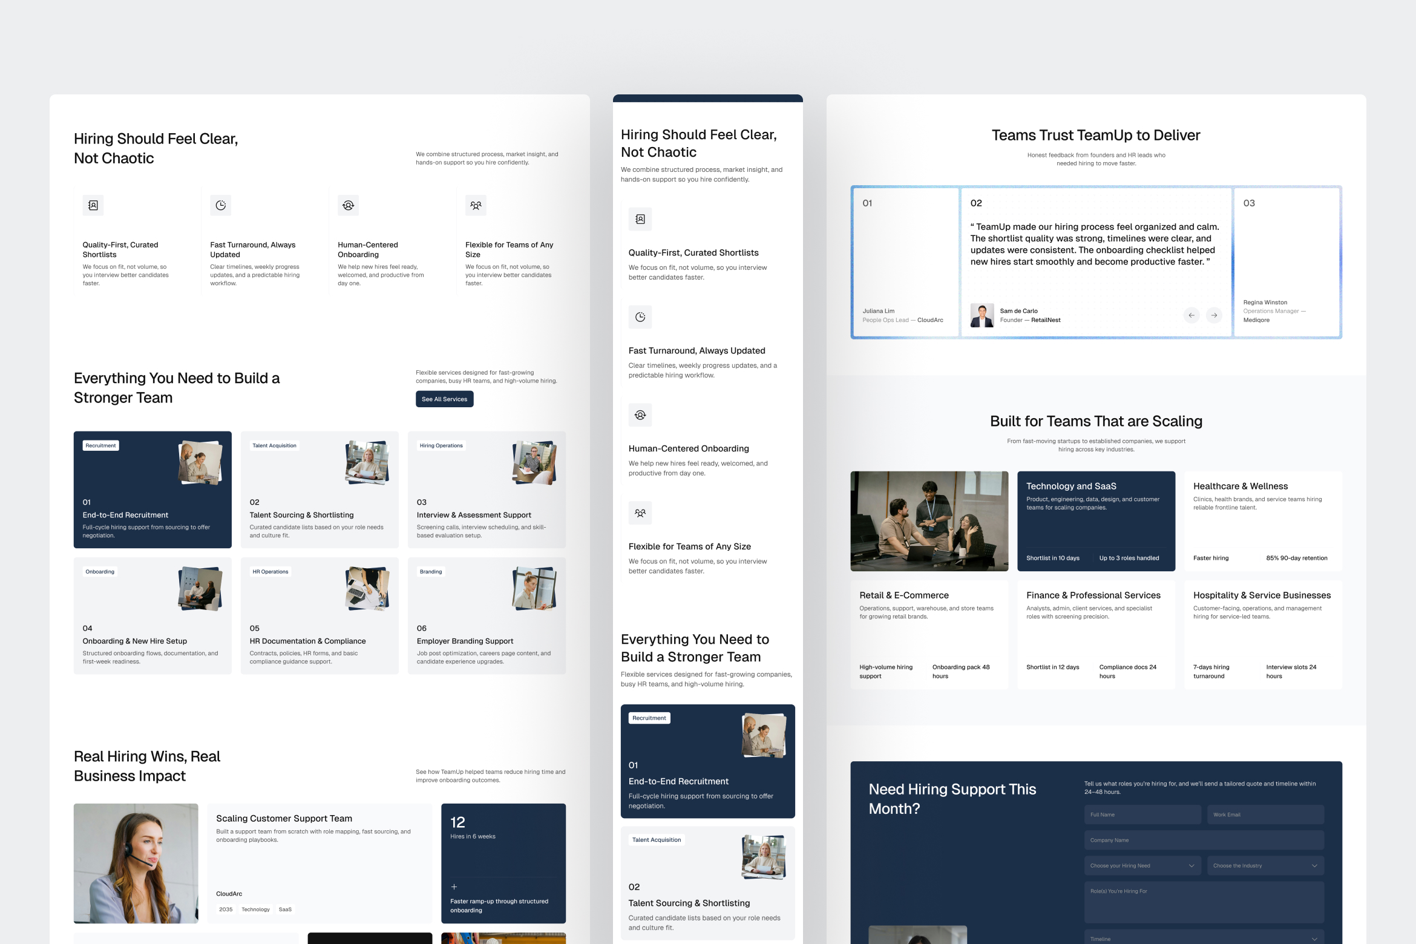
Task: Expand the Choose the Industry dropdown
Action: (x=1265, y=865)
